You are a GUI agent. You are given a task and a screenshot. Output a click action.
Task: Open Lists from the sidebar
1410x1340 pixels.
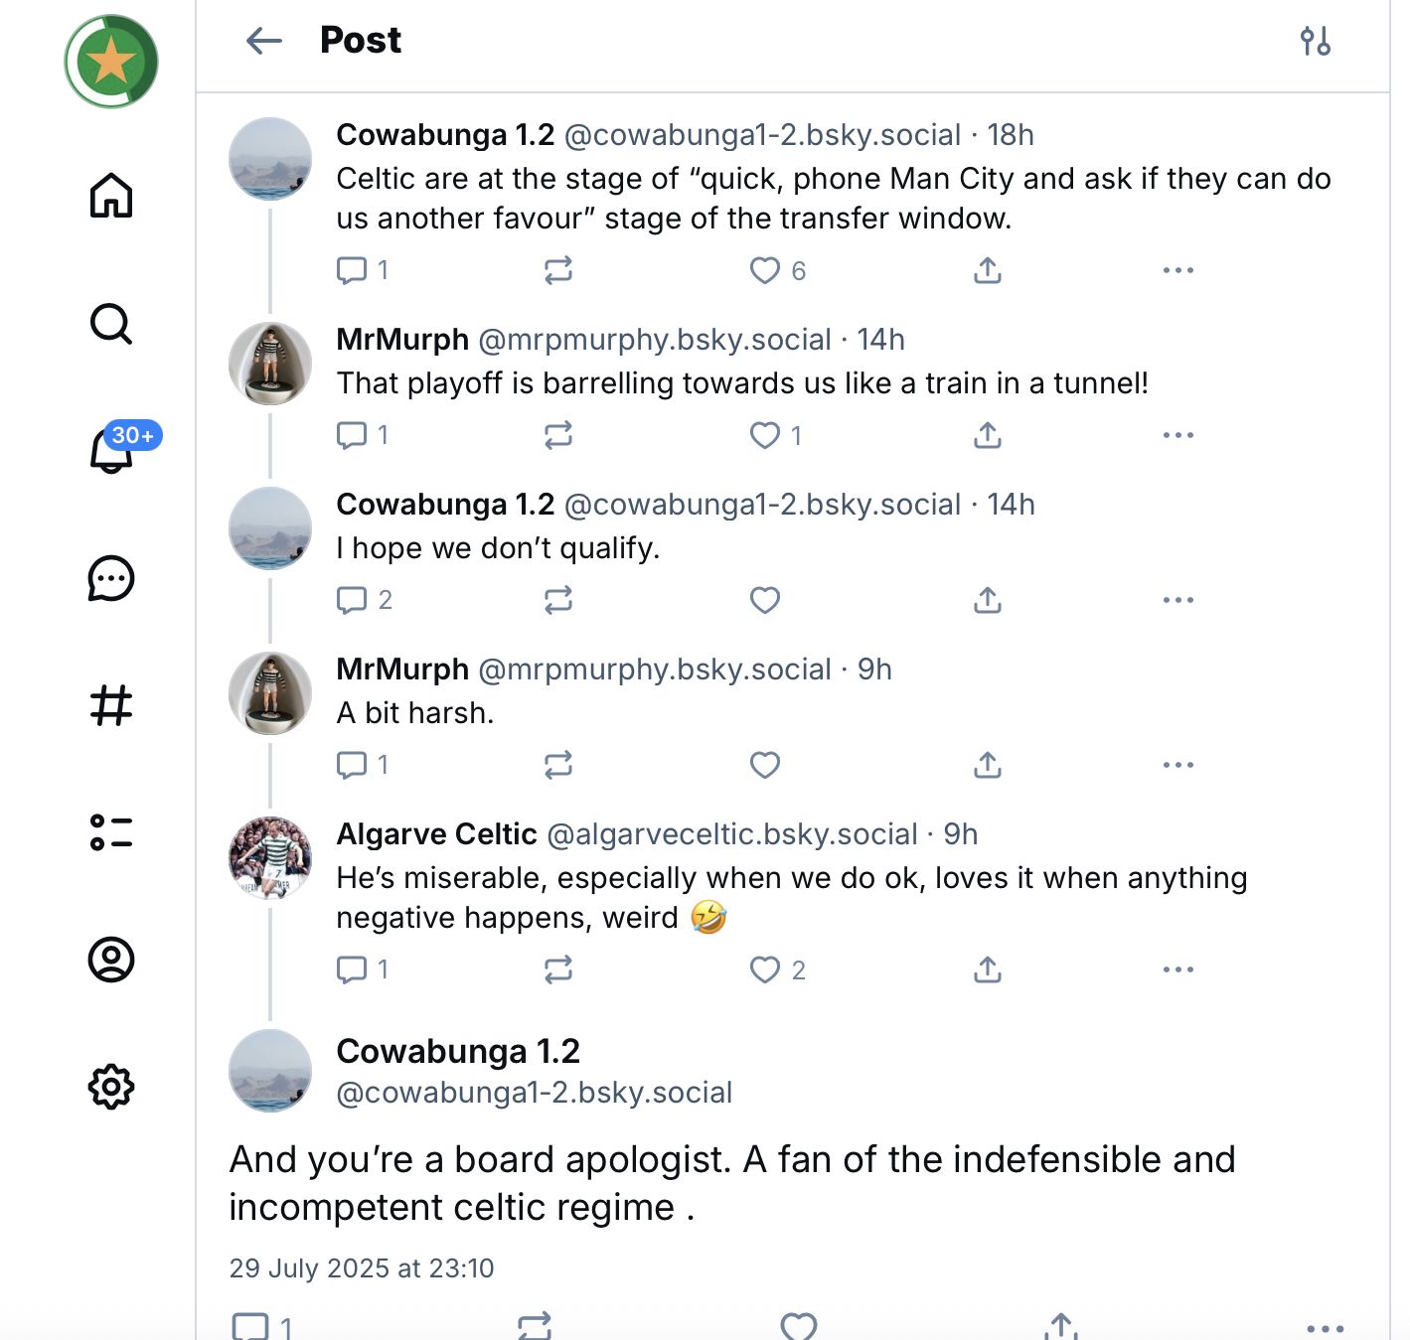111,832
